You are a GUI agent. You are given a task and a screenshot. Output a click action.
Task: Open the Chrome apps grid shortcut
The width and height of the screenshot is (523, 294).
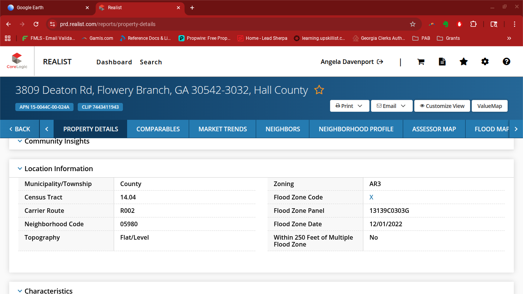[x=8, y=38]
